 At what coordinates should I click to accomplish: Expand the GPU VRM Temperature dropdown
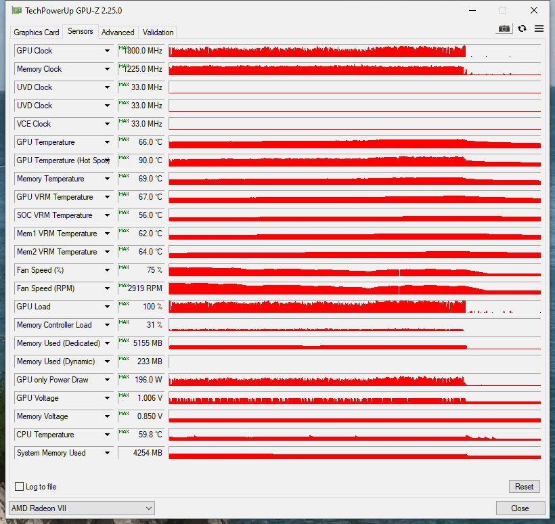(107, 197)
